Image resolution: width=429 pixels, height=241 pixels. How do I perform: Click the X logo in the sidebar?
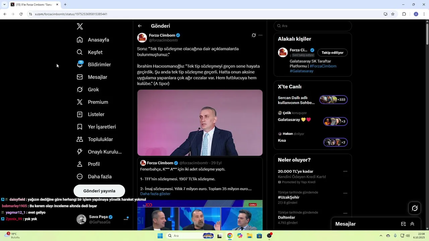click(x=80, y=26)
